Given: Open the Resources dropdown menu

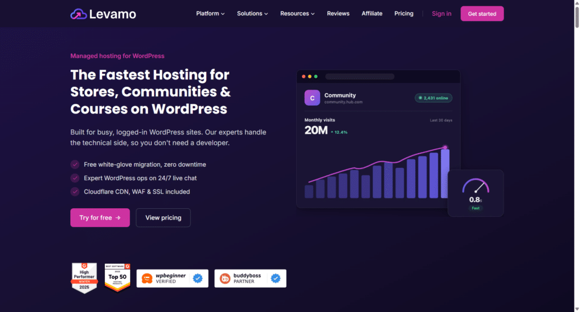Looking at the screenshot, I should pos(297,14).
